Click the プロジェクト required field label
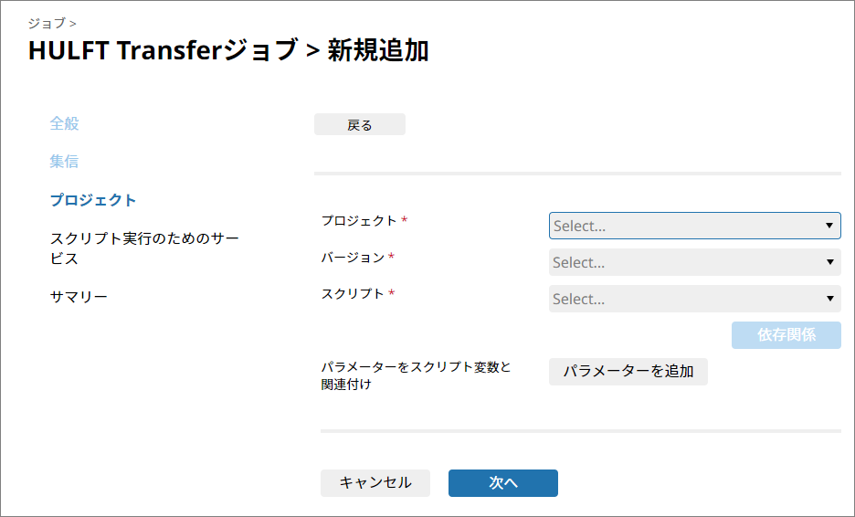This screenshot has width=855, height=517. click(359, 221)
